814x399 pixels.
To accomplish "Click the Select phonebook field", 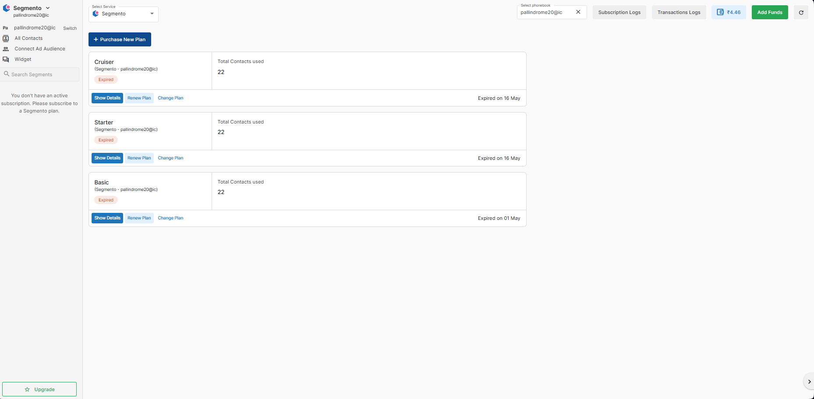I will tap(552, 12).
